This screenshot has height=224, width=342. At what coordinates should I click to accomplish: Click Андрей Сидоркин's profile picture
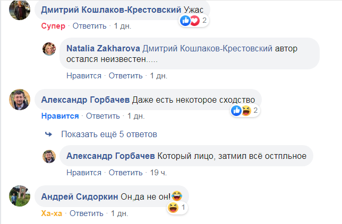pyautogui.click(x=21, y=197)
